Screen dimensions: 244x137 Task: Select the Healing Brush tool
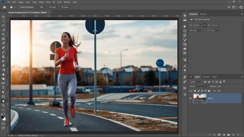coord(3,48)
